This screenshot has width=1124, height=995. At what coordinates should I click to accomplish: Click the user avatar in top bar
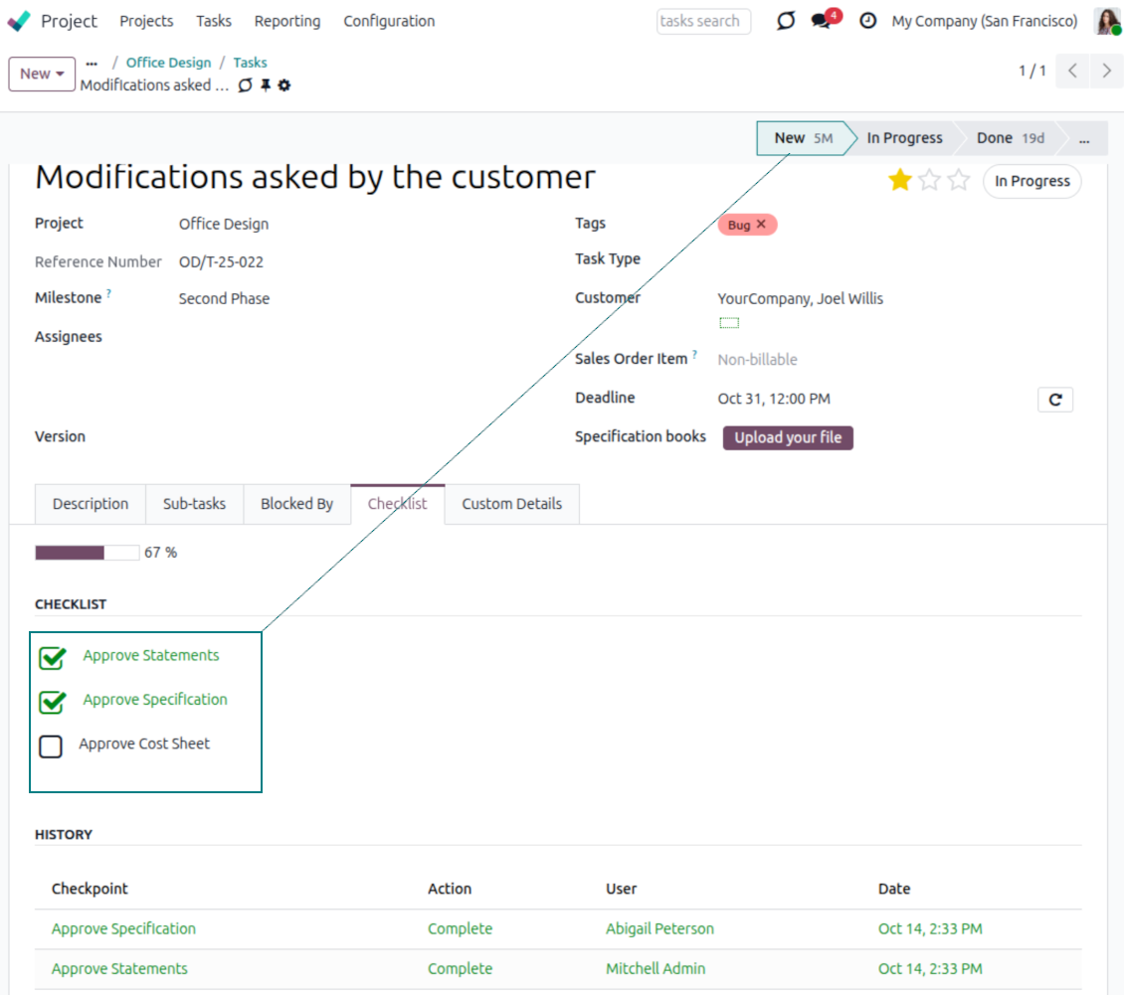[1107, 21]
